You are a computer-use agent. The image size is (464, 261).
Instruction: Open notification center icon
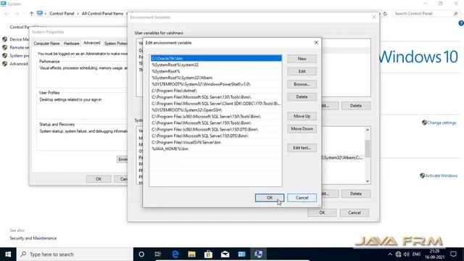[x=453, y=254]
